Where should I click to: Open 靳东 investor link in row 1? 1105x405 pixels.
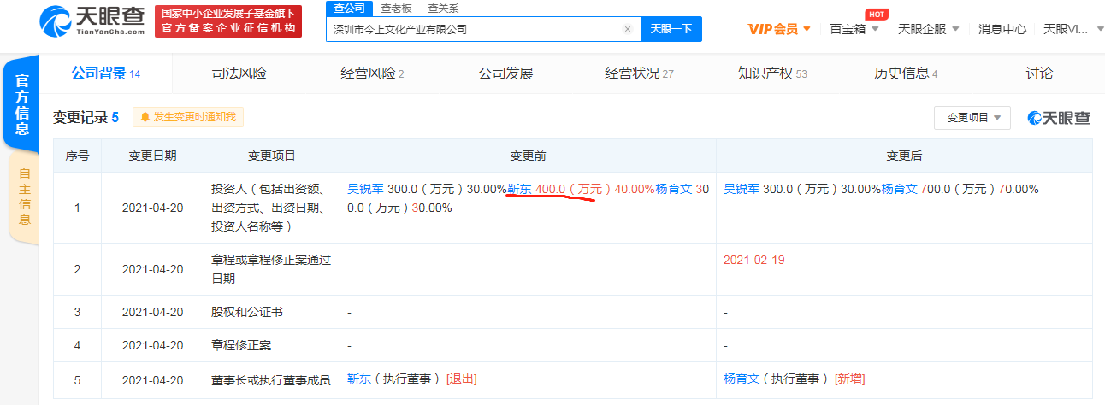(x=519, y=189)
